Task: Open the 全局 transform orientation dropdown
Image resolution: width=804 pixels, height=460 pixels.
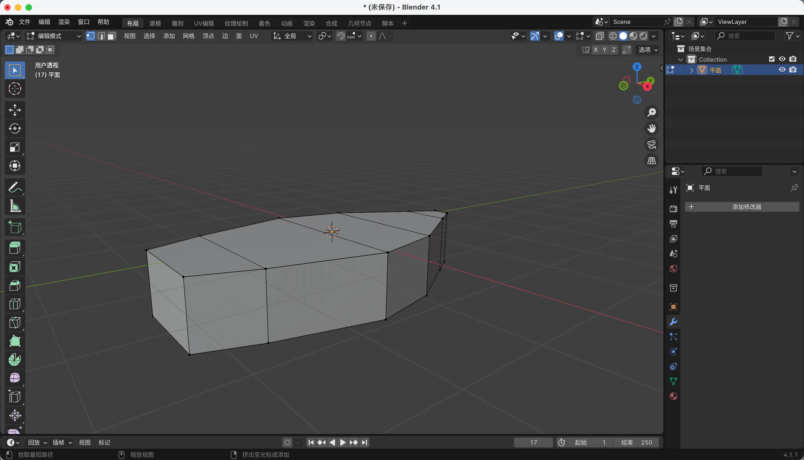Action: (292, 36)
